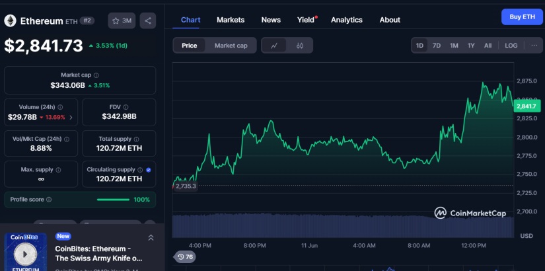Click the Profile score info icon

49,200
